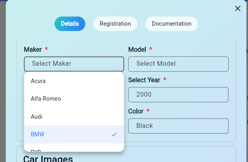The width and height of the screenshot is (248, 162).
Task: Click the Select Maker placeholder text
Action: (x=51, y=63)
